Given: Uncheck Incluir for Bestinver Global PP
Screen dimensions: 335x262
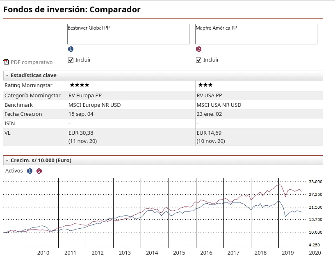Looking at the screenshot, I should [x=71, y=60].
